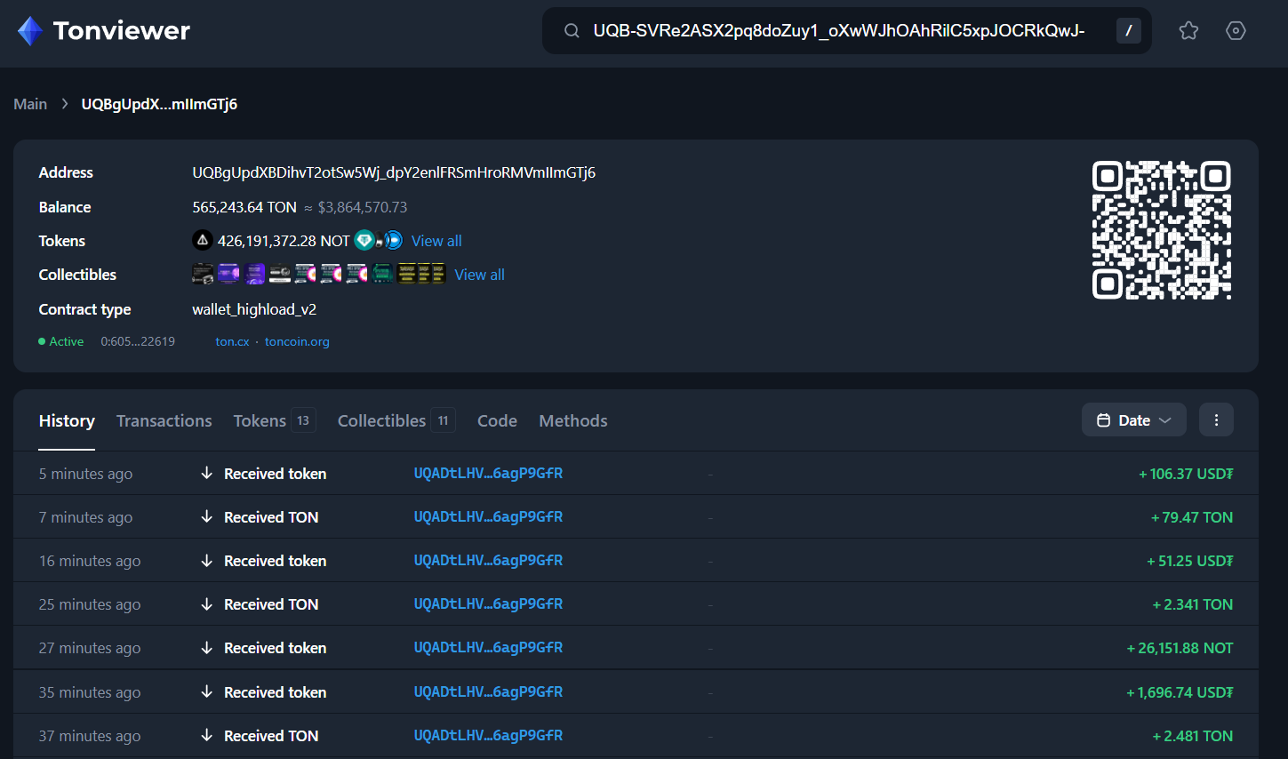Switch to the Methods tab
Viewport: 1288px width, 759px height.
coord(573,420)
